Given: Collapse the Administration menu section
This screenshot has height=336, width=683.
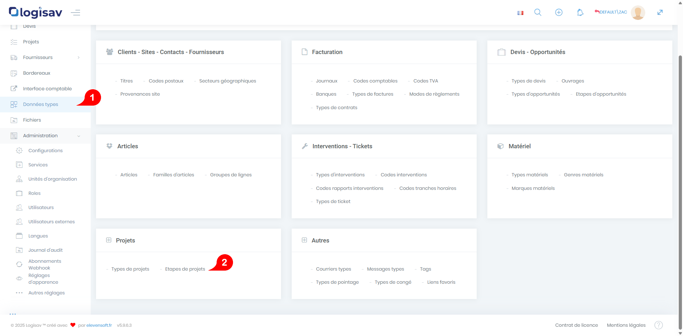Looking at the screenshot, I should (79, 136).
